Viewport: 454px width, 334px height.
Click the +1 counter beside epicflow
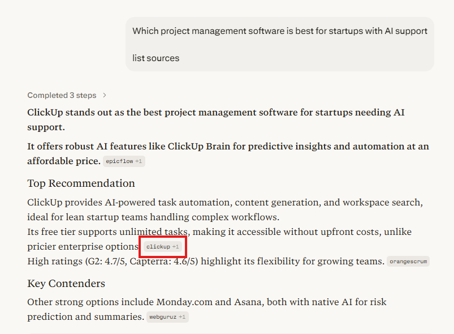139,161
